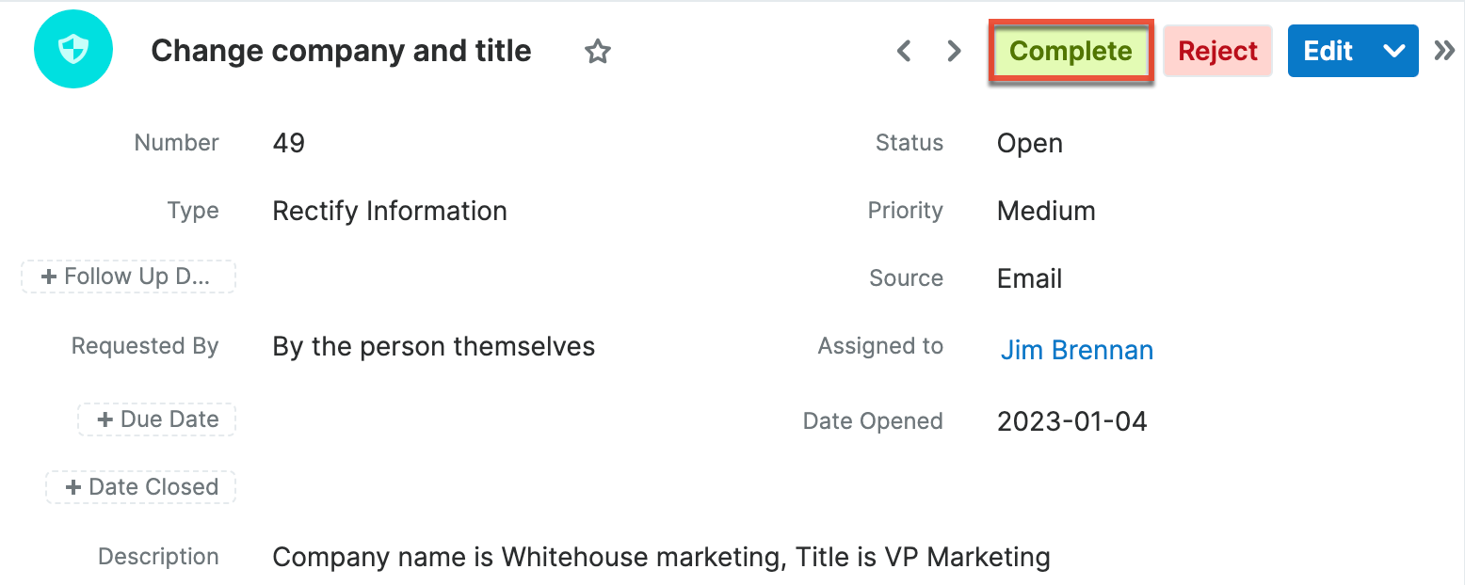Image resolution: width=1465 pixels, height=585 pixels.
Task: Click the blue Edit button
Action: click(x=1328, y=51)
